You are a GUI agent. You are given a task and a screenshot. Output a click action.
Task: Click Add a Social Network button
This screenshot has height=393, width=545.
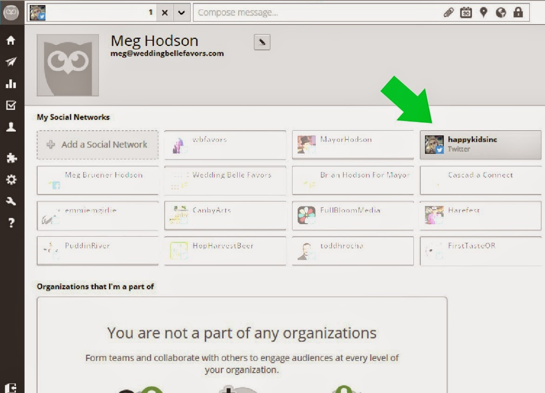click(98, 145)
